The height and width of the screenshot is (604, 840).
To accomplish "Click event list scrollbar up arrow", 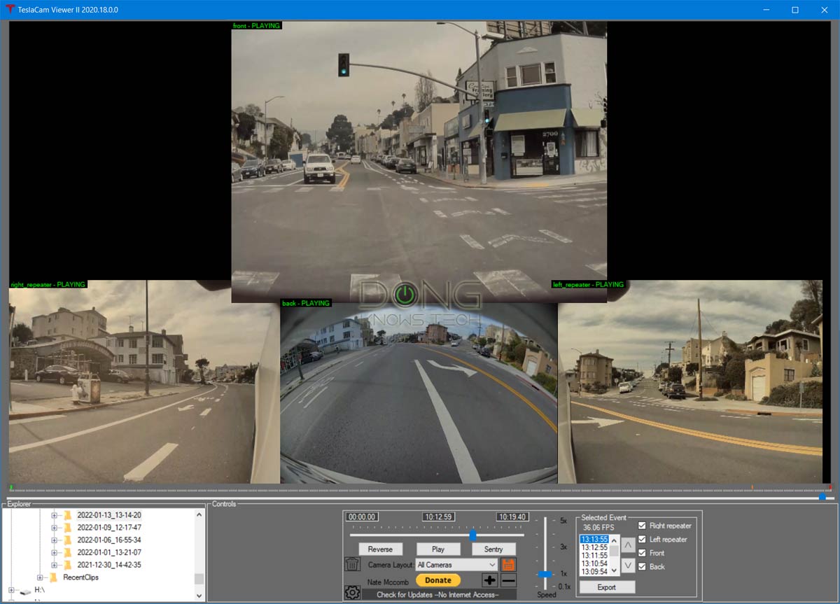I will 615,540.
